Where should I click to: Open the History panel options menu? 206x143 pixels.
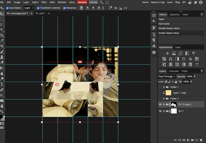click(x=202, y=14)
